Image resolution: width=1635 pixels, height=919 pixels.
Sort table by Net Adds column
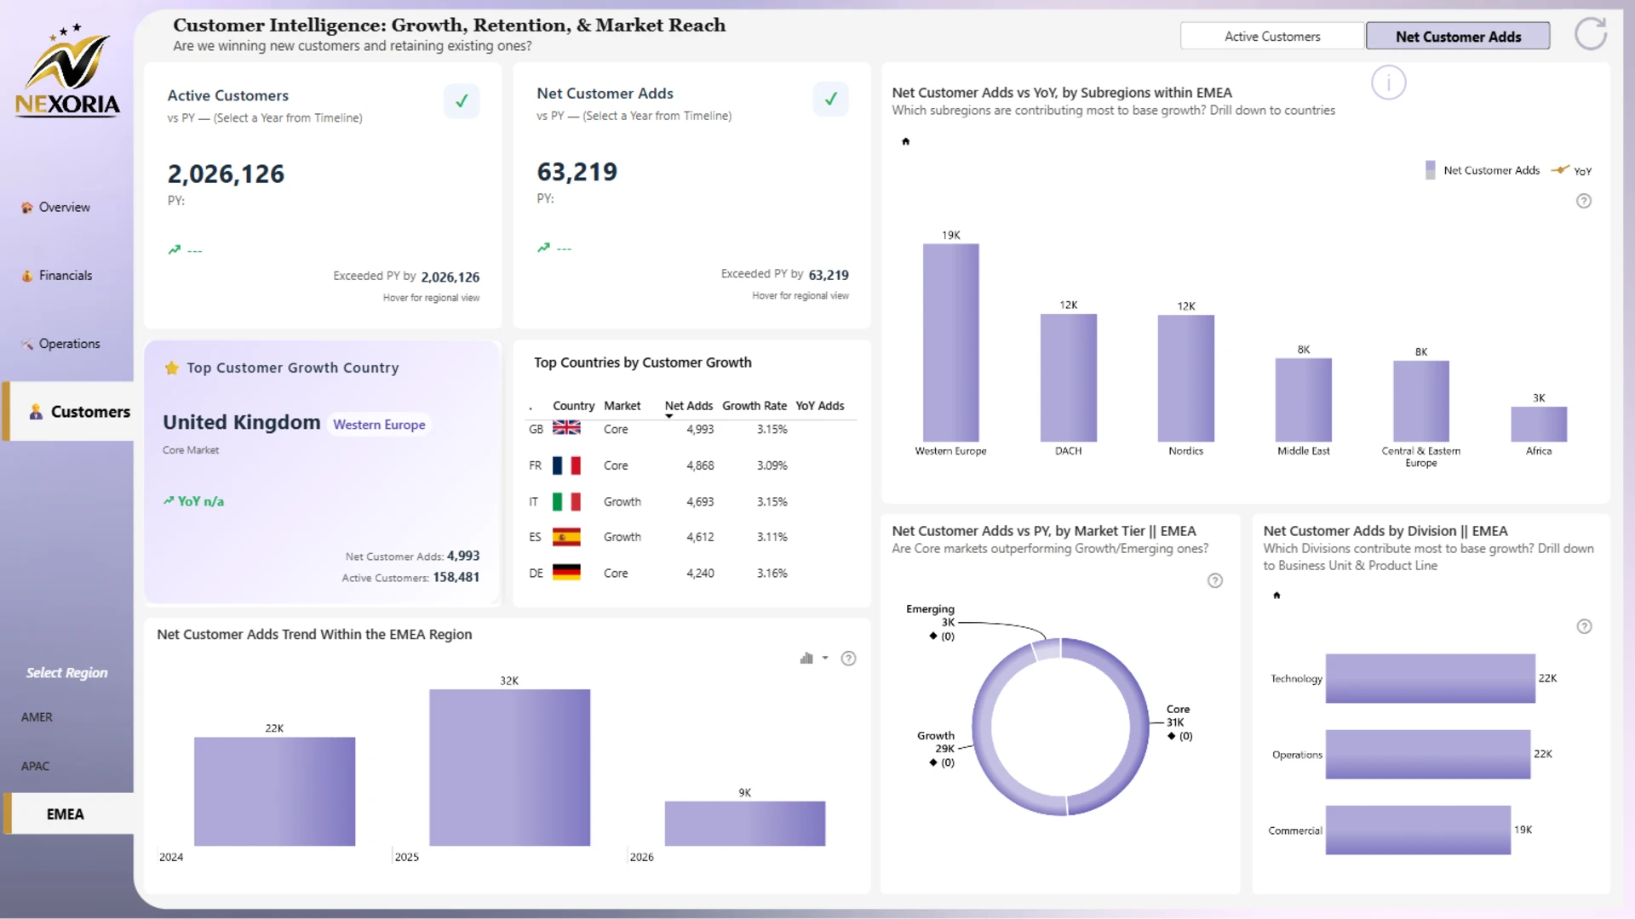tap(688, 406)
